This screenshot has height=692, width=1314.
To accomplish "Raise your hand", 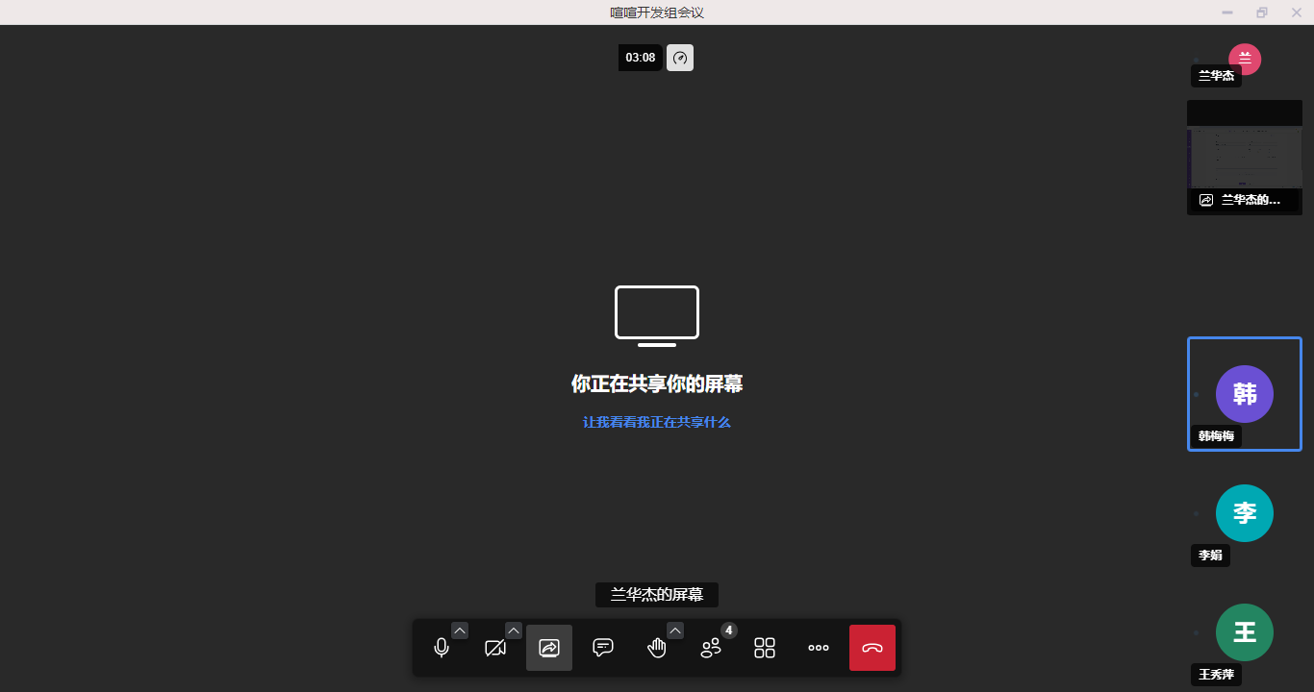I will 657,648.
